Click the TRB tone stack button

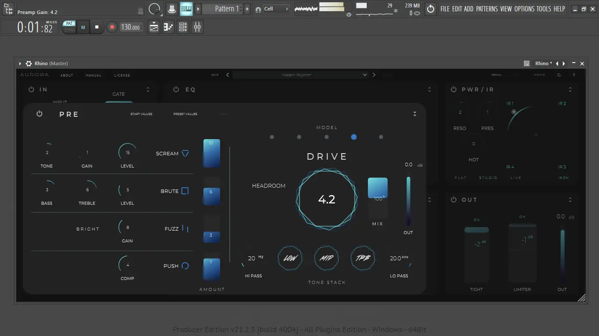(x=363, y=258)
